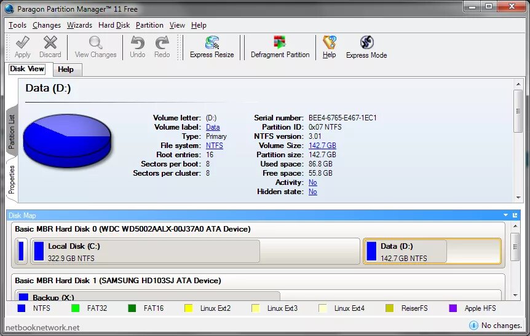Click the FAT32 green legend swatch
This screenshot has height=336, width=530.
76,308
